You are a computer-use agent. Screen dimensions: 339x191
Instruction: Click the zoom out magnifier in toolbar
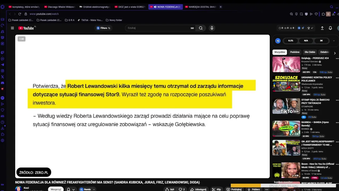[x=291, y=14]
